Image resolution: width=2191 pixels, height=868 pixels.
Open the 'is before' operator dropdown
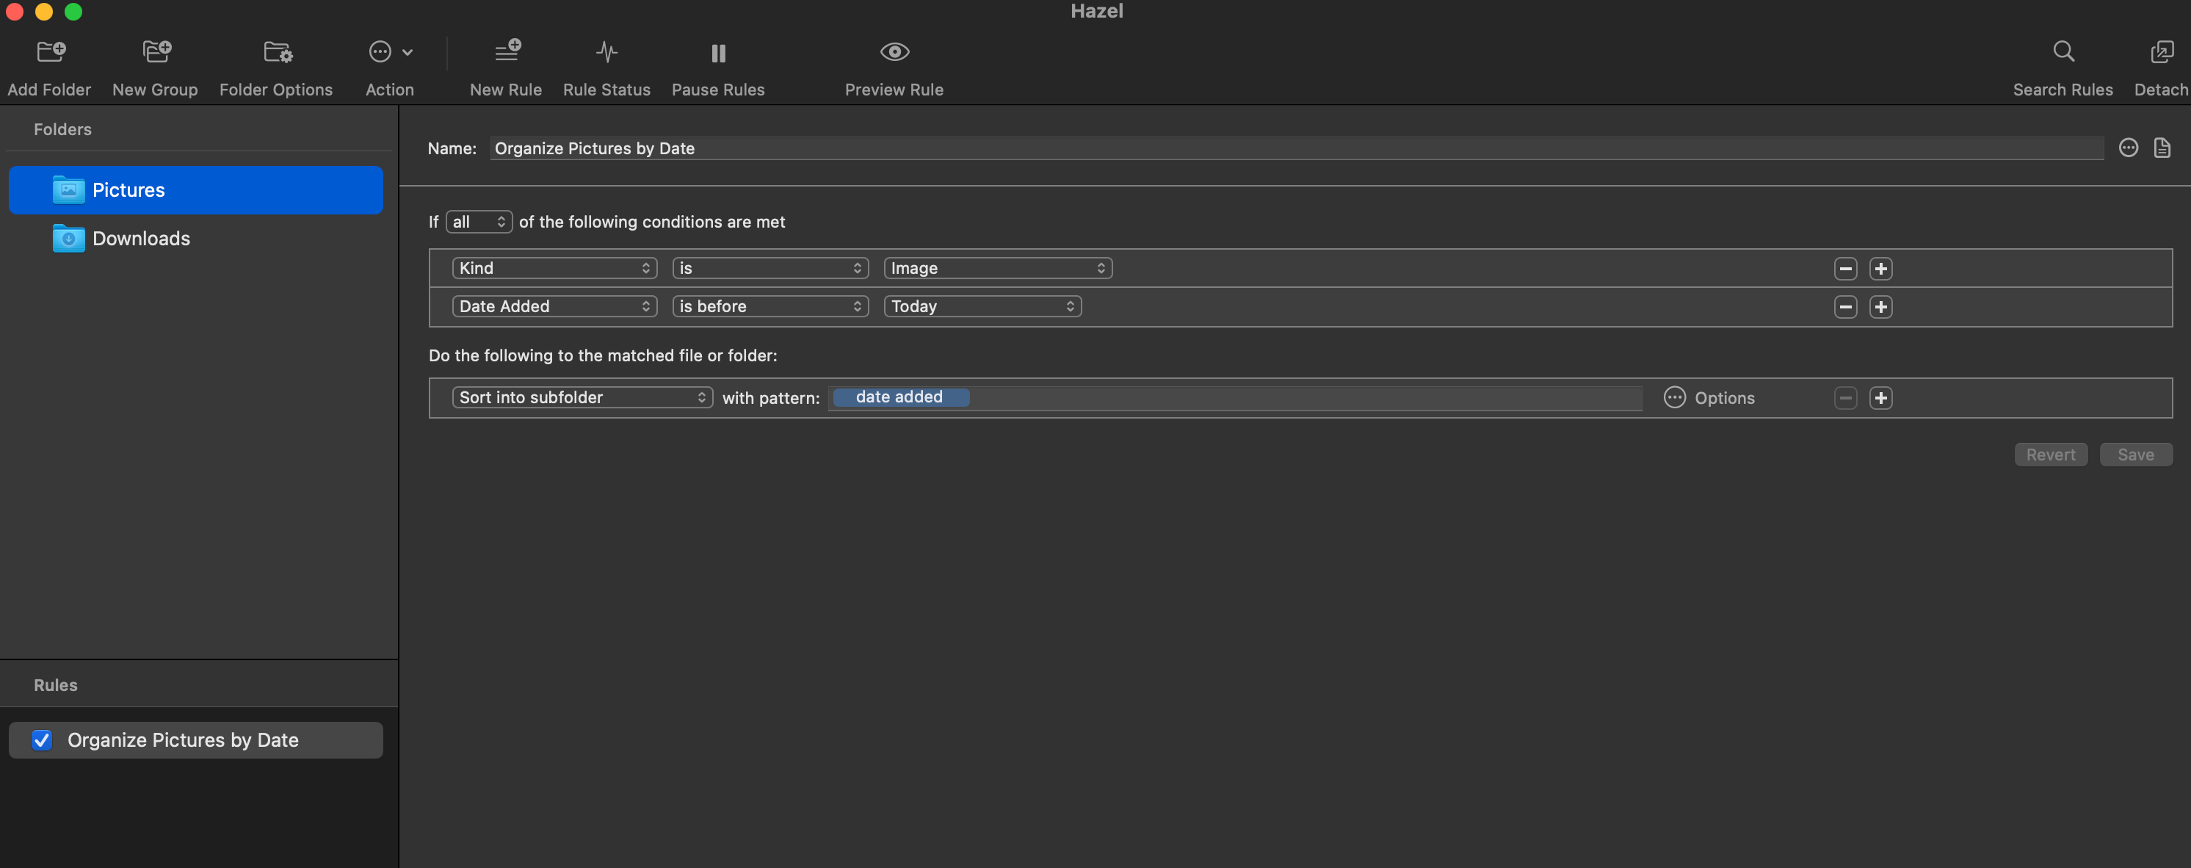(x=769, y=306)
